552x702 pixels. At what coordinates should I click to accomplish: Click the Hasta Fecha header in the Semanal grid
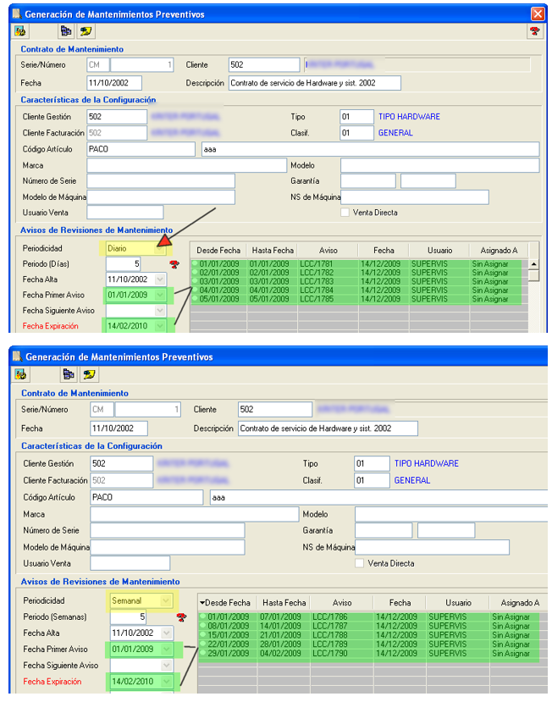(x=284, y=603)
